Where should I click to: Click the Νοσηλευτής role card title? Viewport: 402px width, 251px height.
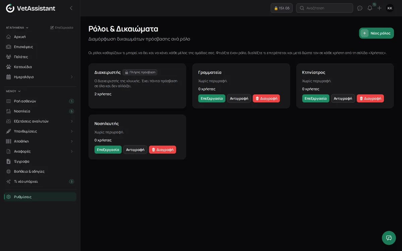click(x=107, y=123)
